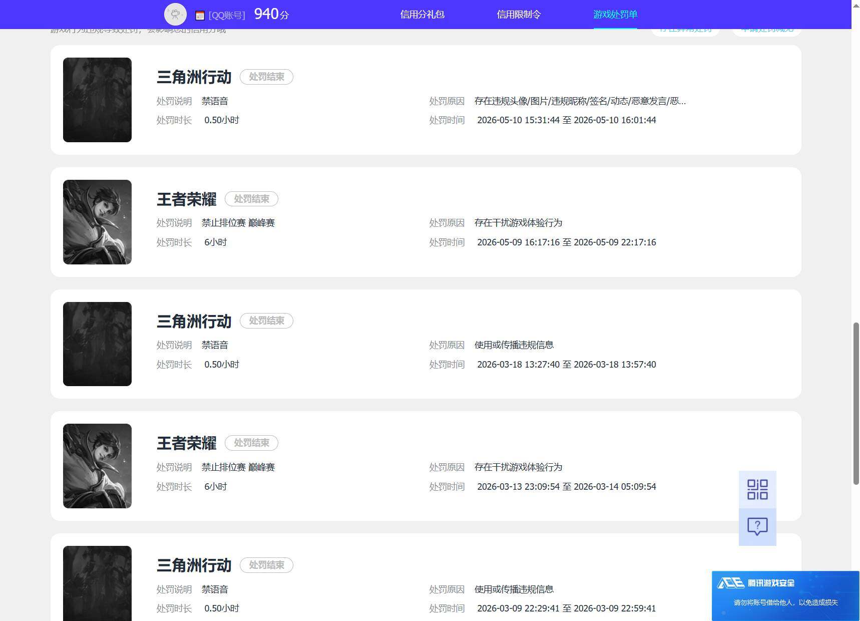Click the 处罚结束 badge on the 2026-05-10 record
The height and width of the screenshot is (621, 860).
tap(266, 77)
